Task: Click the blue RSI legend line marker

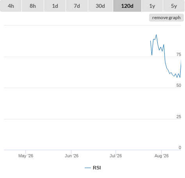Action: click(88, 168)
